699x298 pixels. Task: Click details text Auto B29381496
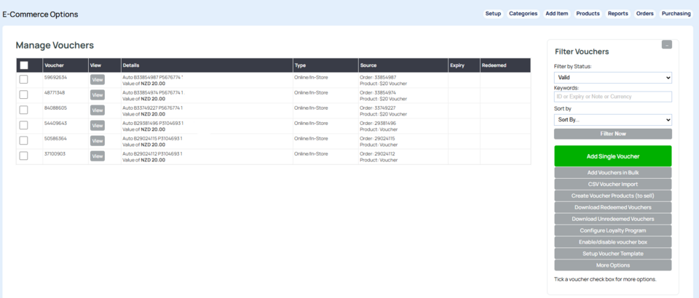click(x=140, y=123)
